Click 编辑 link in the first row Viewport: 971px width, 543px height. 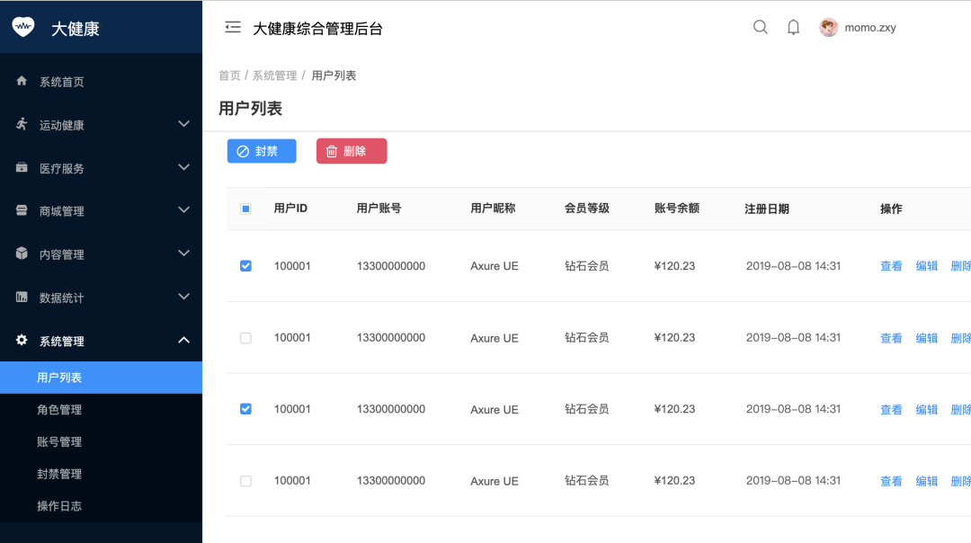[x=926, y=266]
